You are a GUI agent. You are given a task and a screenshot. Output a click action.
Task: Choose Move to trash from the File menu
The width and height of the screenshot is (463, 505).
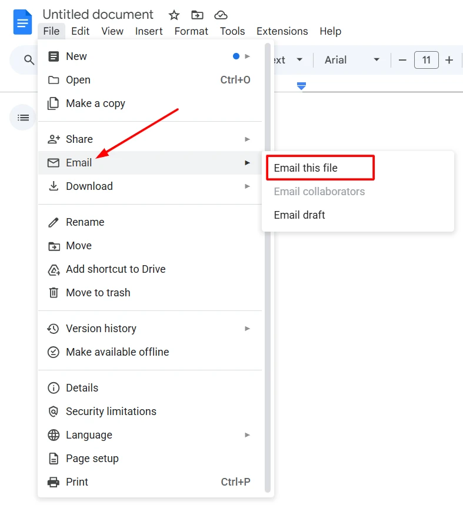98,292
